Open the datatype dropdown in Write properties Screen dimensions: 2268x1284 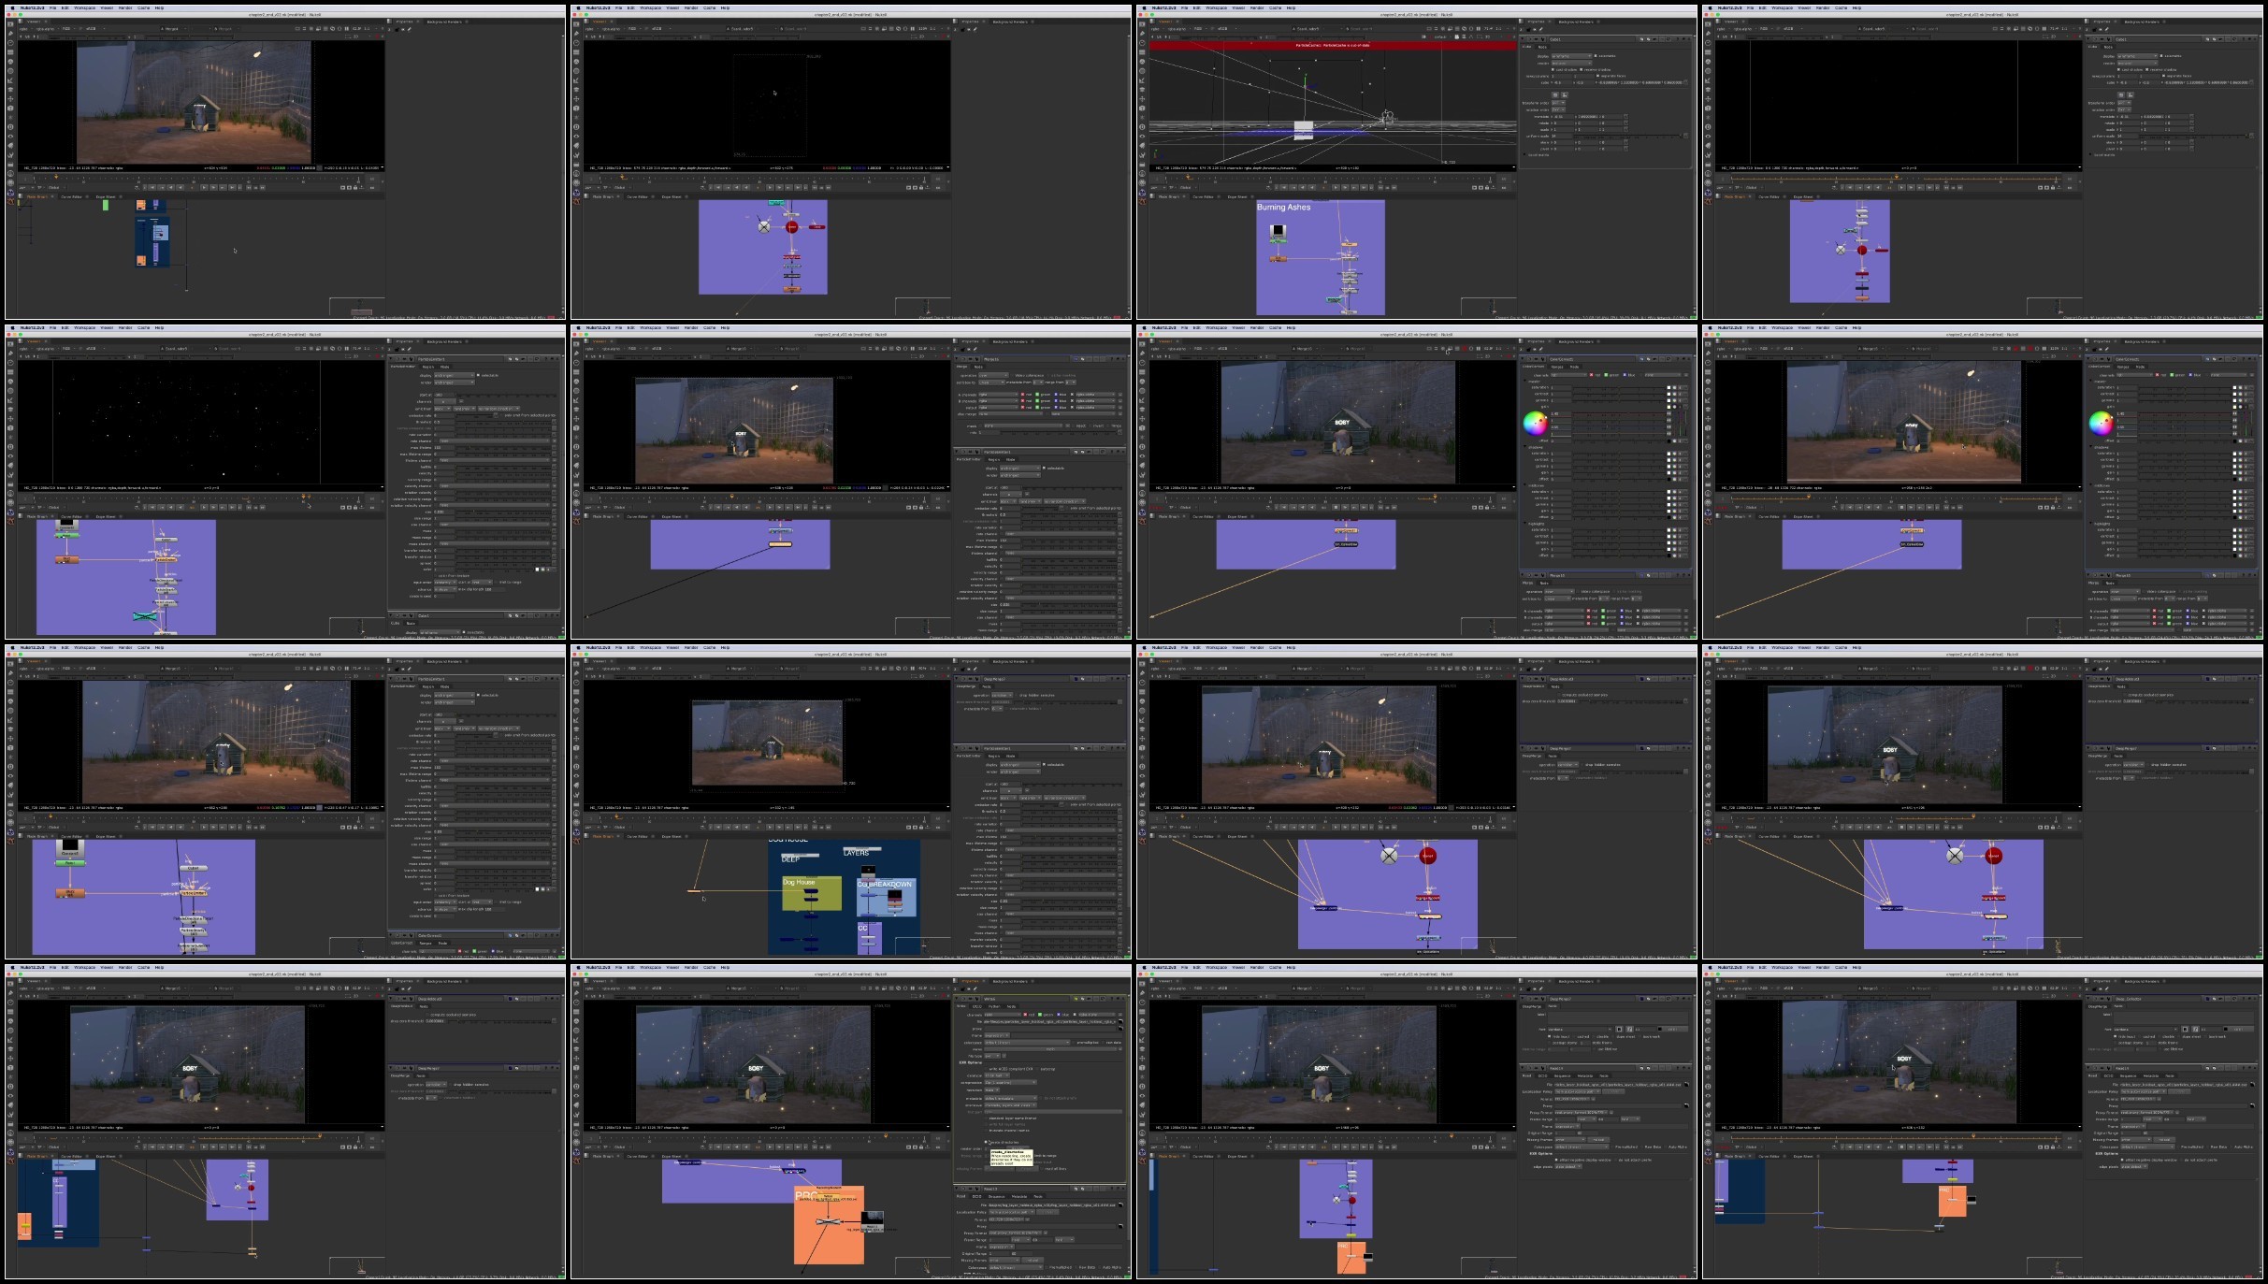pos(997,1075)
